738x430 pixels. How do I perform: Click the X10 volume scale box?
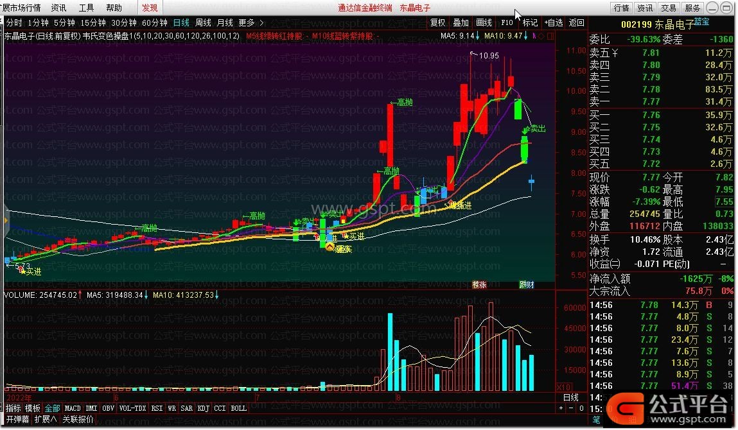tap(564, 387)
